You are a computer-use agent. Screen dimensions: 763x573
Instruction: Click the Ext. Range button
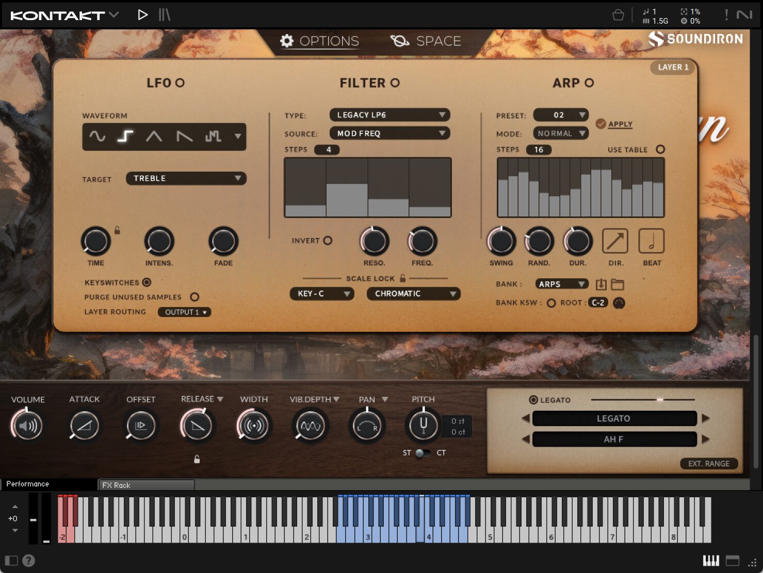click(x=708, y=464)
